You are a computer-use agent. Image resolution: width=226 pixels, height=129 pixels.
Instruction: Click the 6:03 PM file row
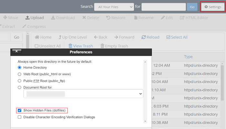click(186, 106)
